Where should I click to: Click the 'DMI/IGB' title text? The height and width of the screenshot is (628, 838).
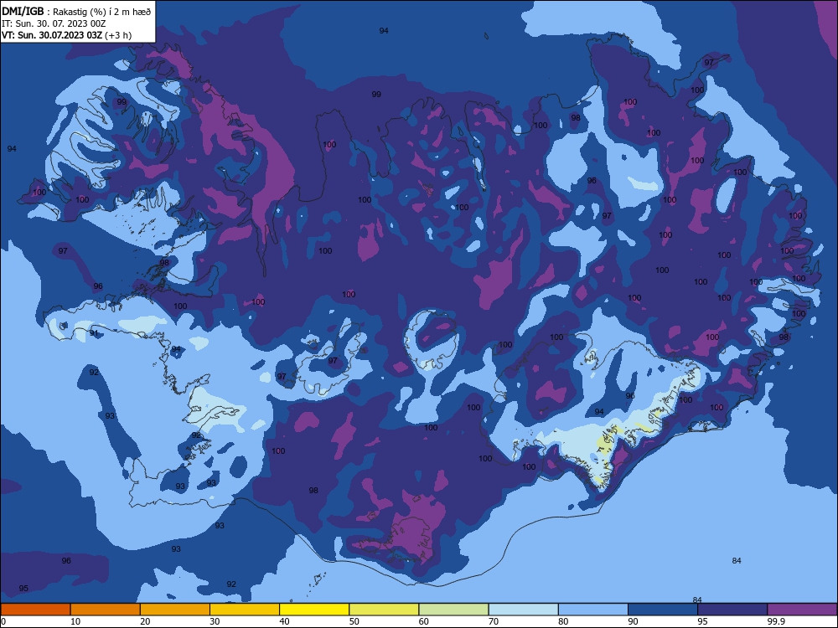click(23, 11)
